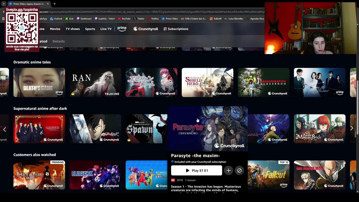
Task: Open the KaBuM! bookmark
Action: 216,19
